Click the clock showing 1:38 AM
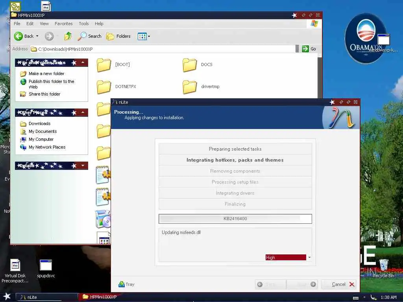 click(388, 297)
